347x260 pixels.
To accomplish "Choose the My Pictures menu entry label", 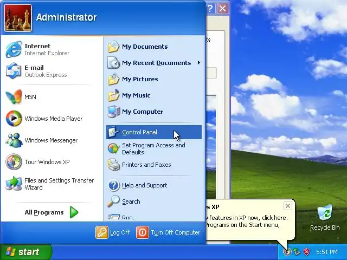I will click(x=140, y=79).
